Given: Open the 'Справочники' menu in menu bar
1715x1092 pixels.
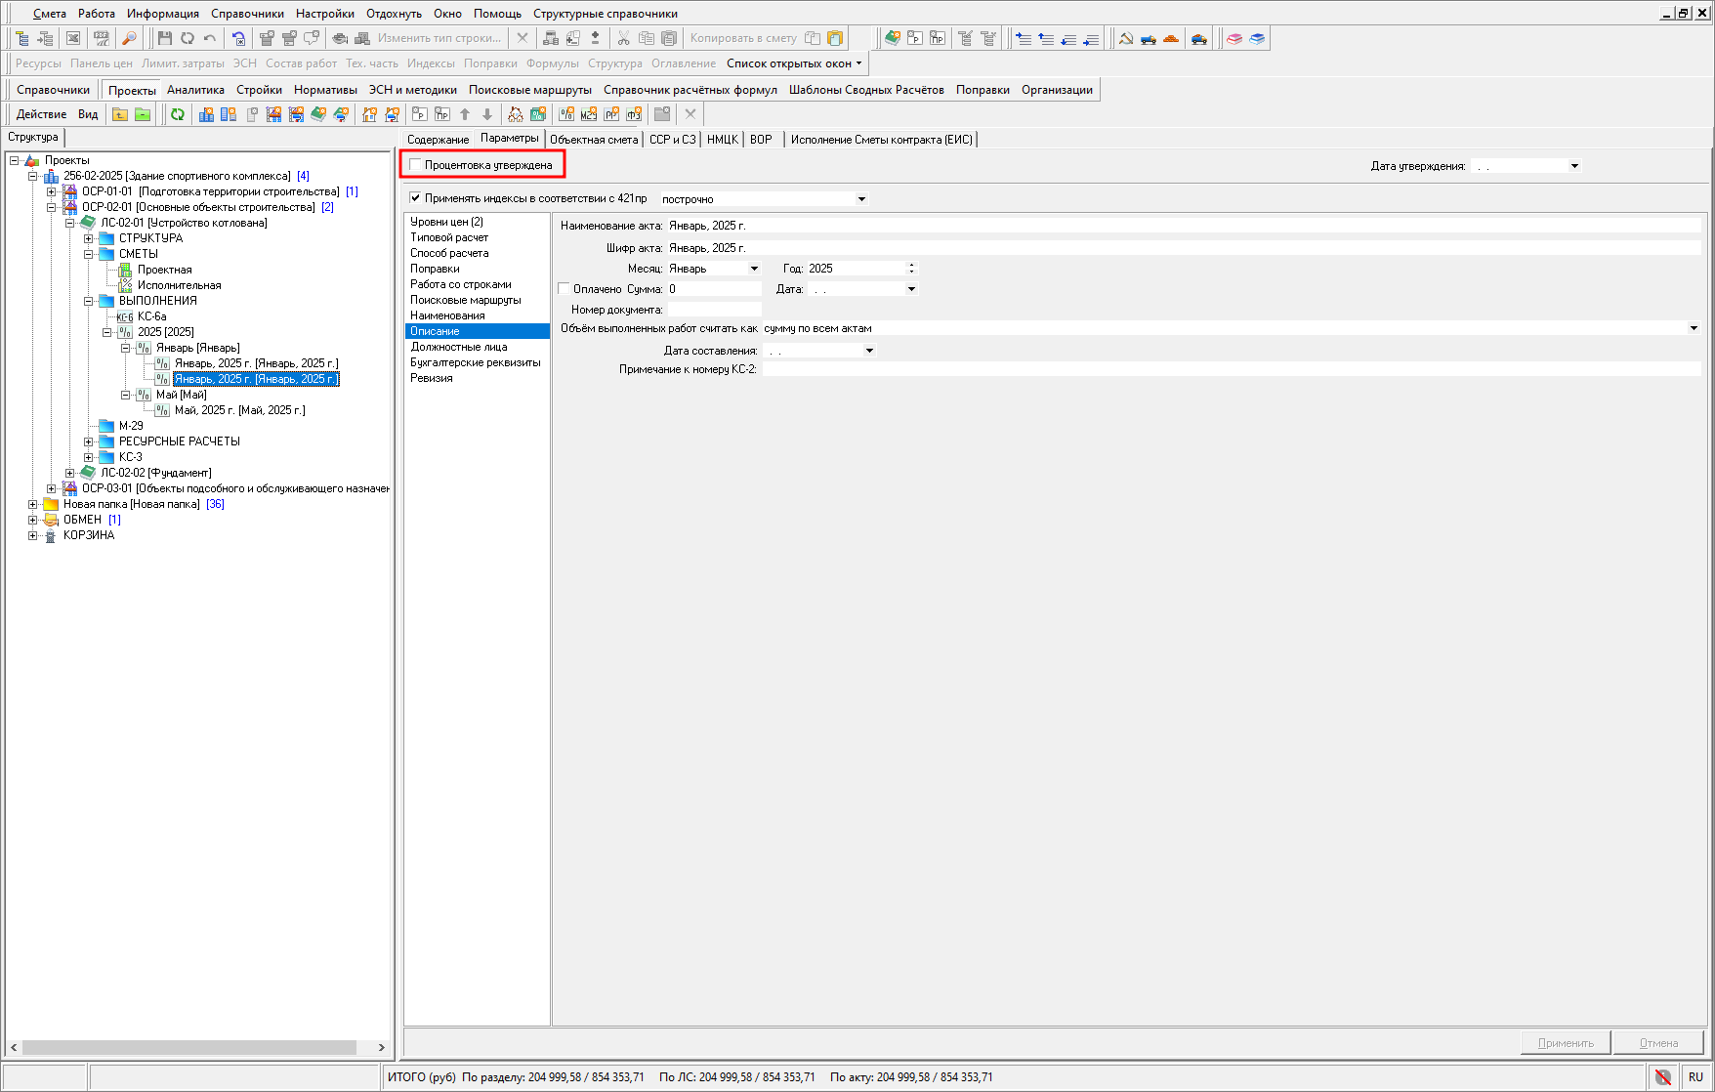Looking at the screenshot, I should pyautogui.click(x=247, y=14).
